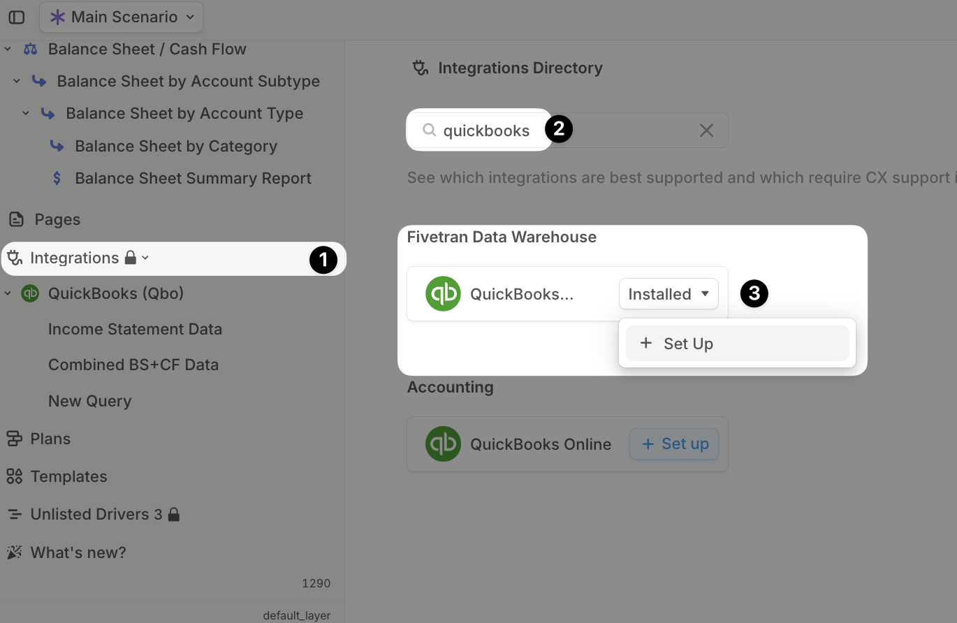Click the QuickBooks (Qbo) sidebar logo

tap(30, 293)
